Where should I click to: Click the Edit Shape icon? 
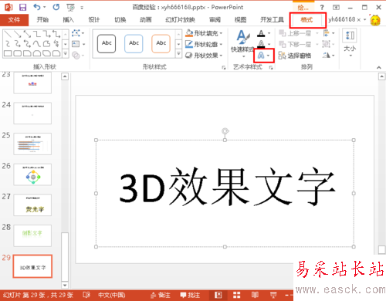(x=76, y=33)
